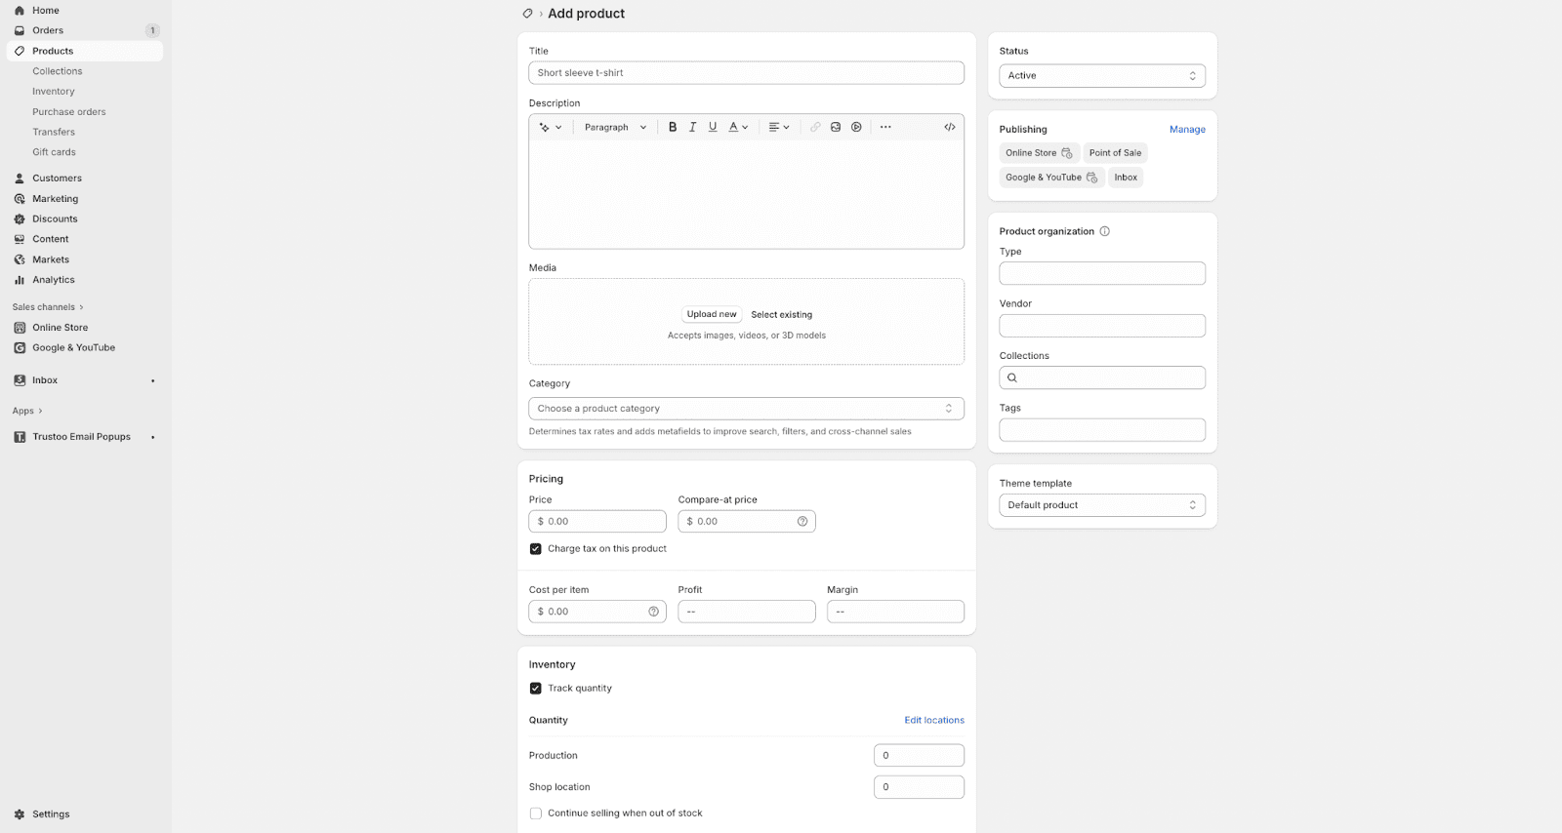Click the Vendor input field

1102,326
